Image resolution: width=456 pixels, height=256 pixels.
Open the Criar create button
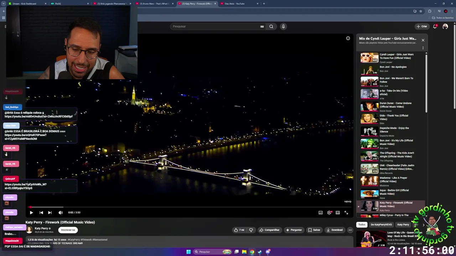click(x=422, y=26)
